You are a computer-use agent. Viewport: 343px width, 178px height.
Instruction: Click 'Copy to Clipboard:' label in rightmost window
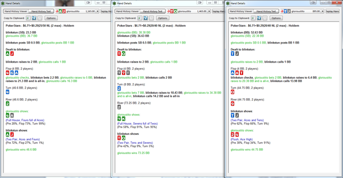(x=239, y=18)
